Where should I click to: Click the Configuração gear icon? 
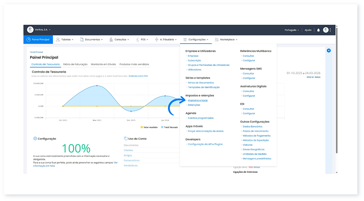tap(35, 138)
